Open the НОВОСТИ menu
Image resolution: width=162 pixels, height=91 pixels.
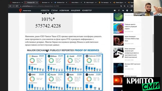pos(45,11)
